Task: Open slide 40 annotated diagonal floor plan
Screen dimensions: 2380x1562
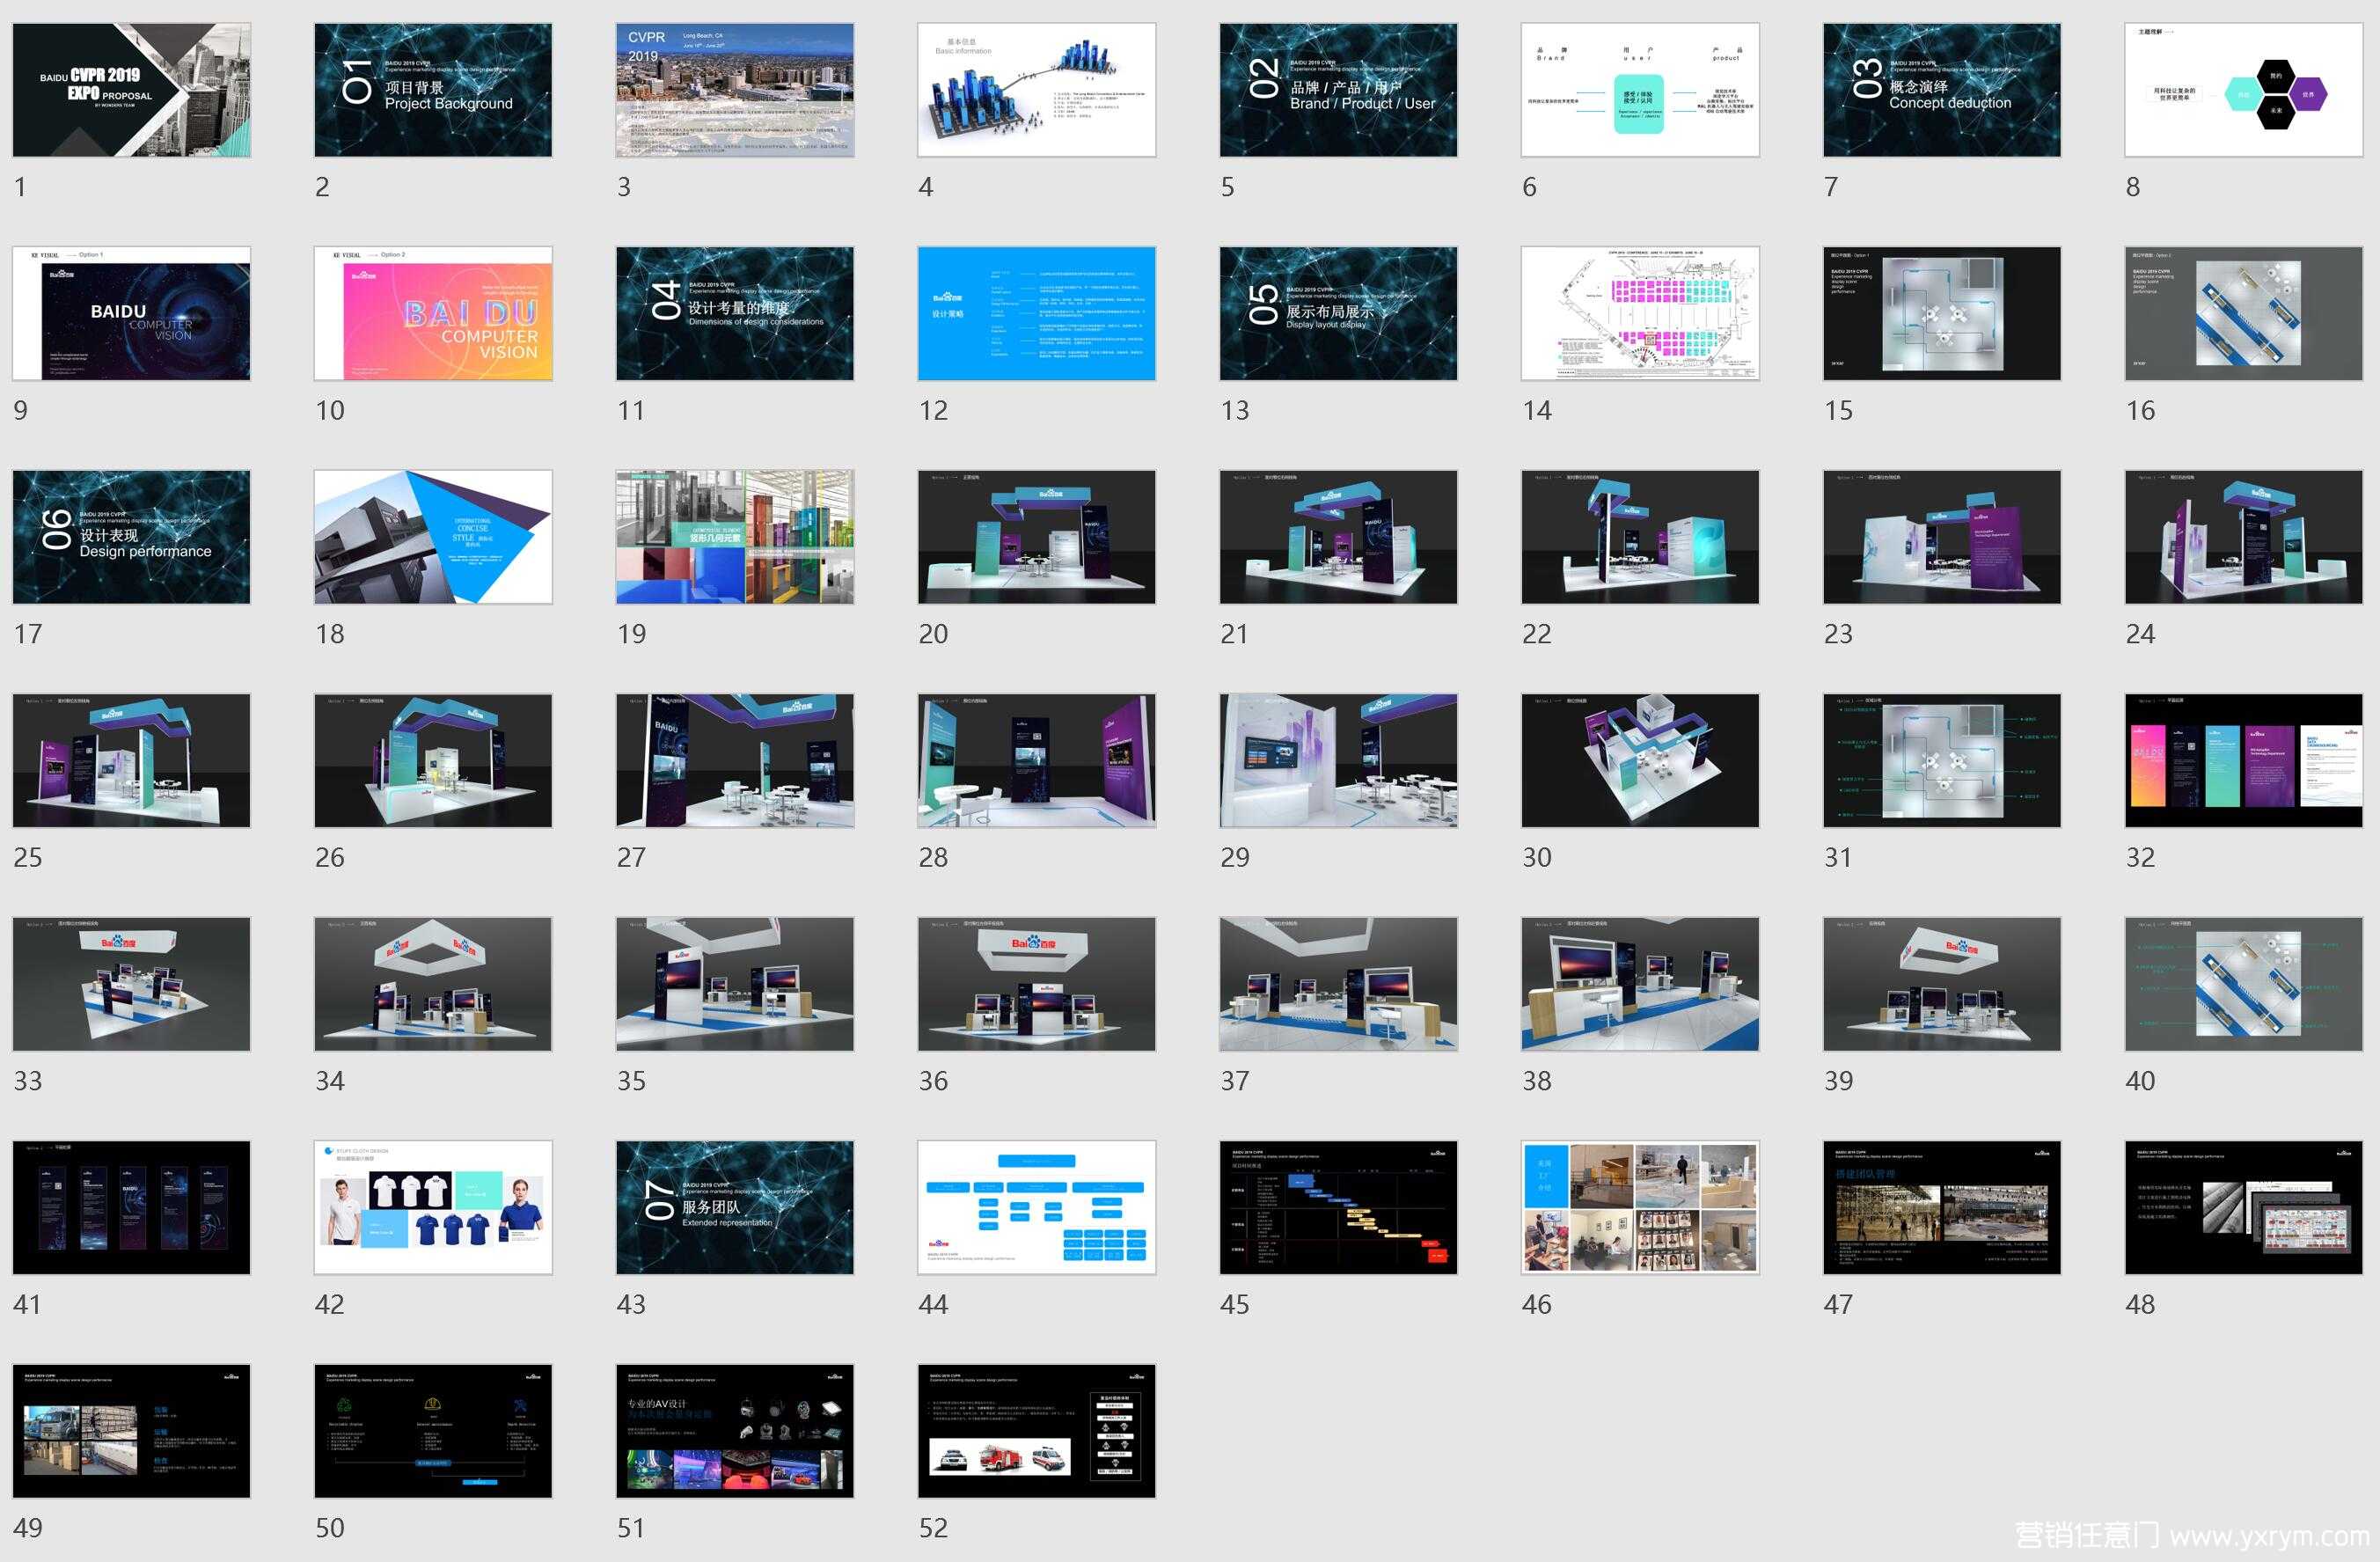Action: [x=2244, y=984]
